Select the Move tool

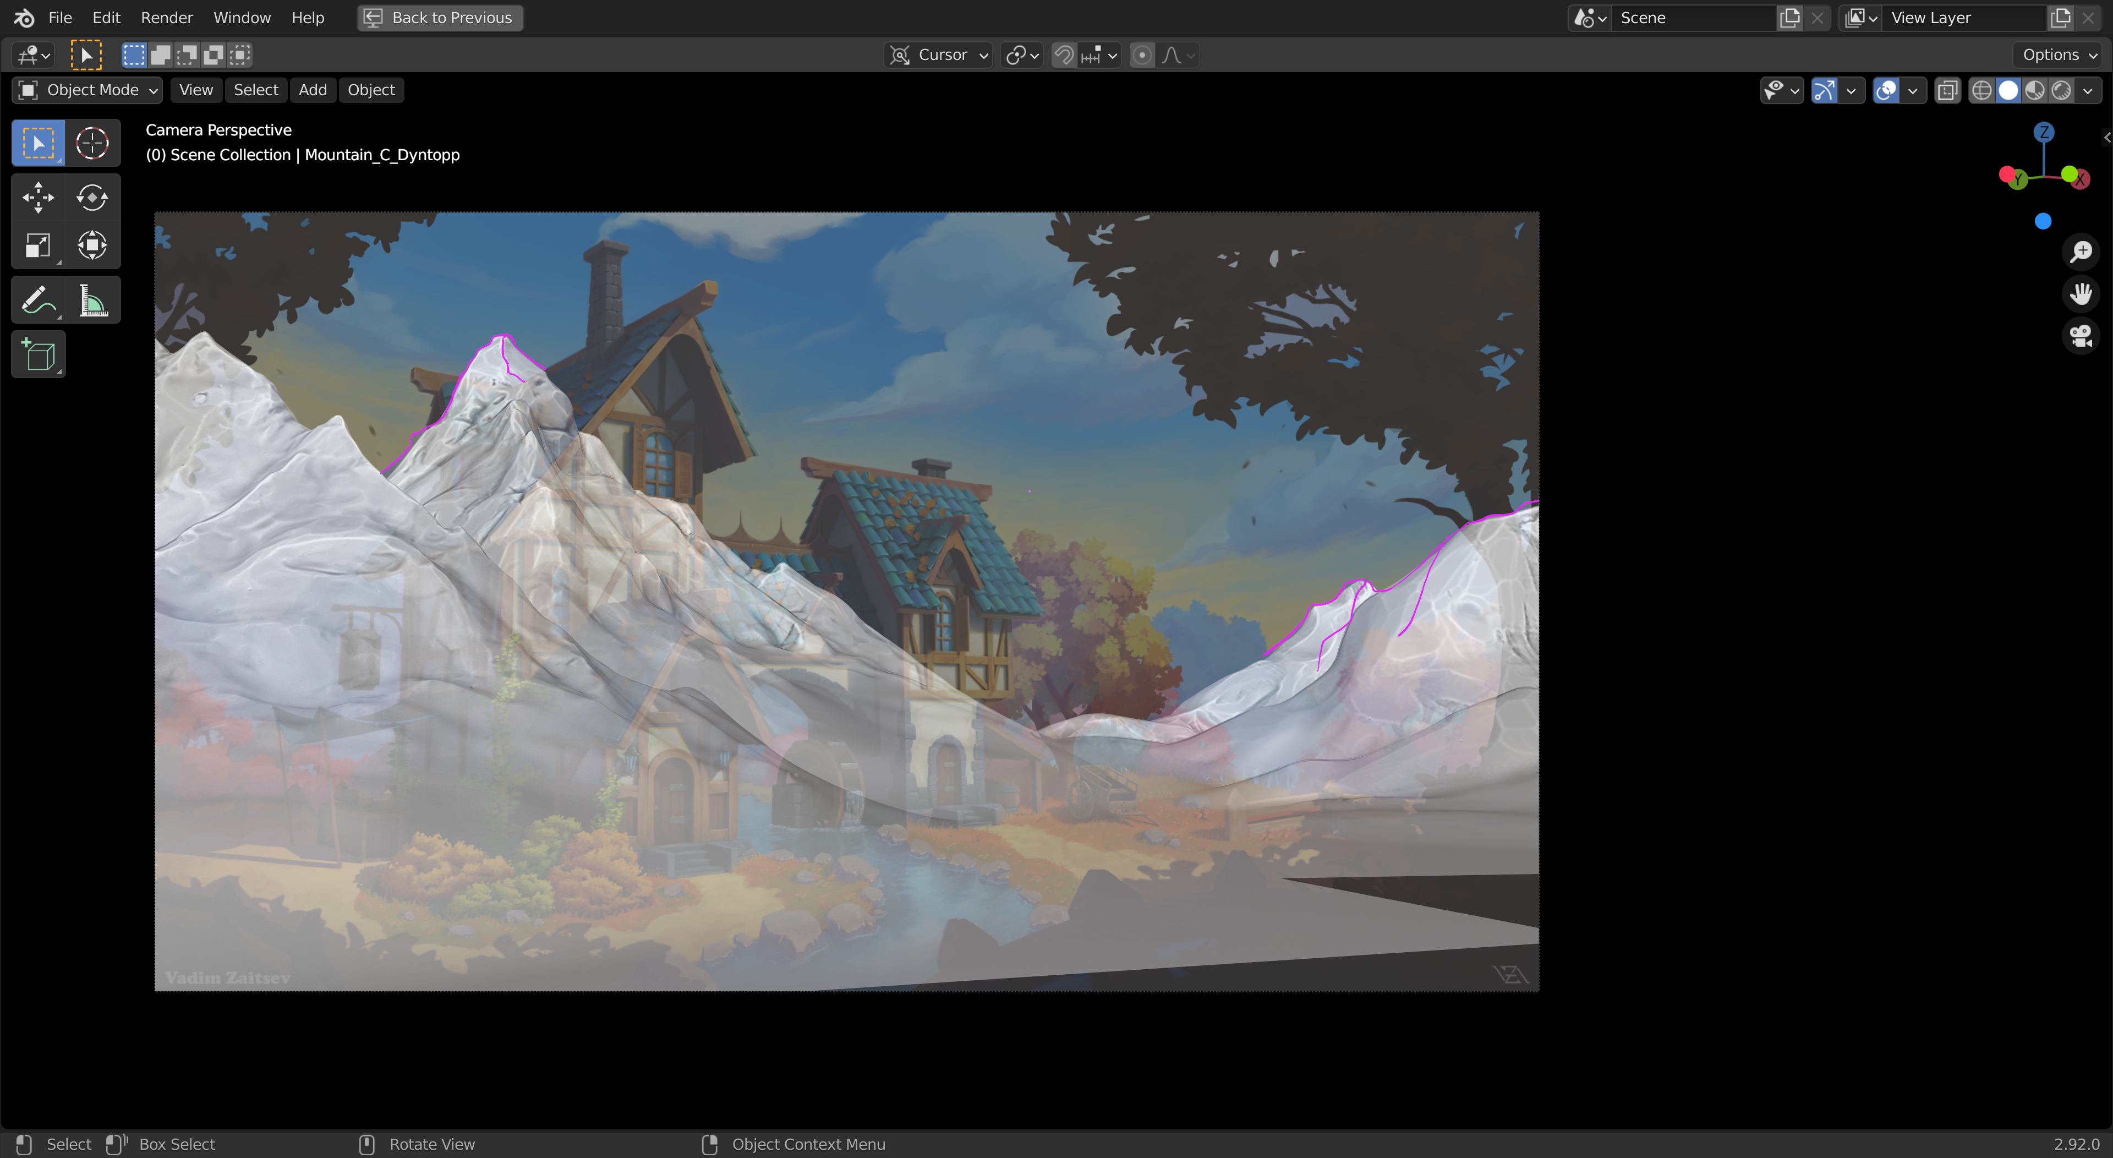(38, 197)
